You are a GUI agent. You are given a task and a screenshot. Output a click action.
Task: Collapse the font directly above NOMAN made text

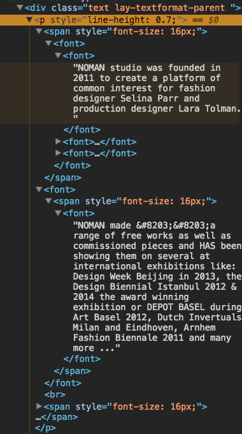[58, 213]
